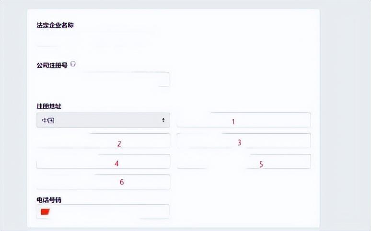Click the red number 1 in address field

point(233,122)
